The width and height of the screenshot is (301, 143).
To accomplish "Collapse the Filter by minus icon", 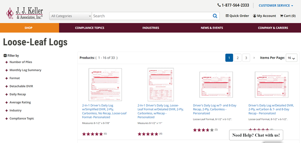I will [x=5, y=56].
